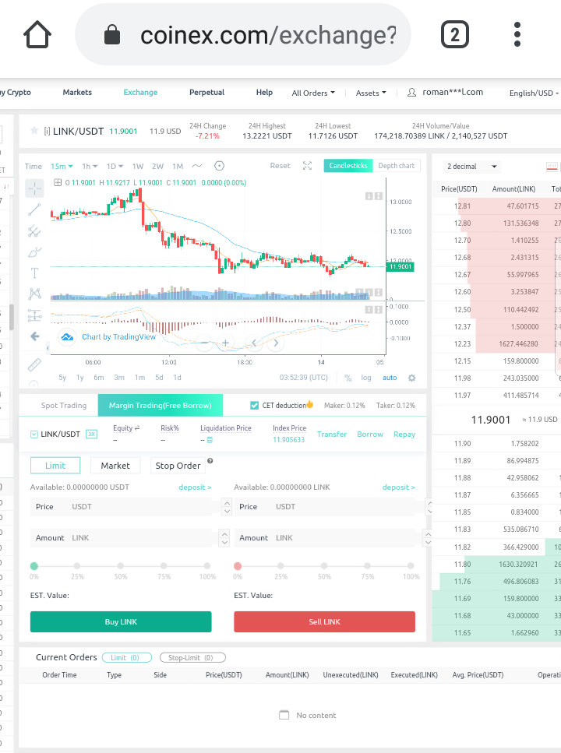Open the liquidation price calculator icon
The width and height of the screenshot is (561, 753).
[x=210, y=440]
